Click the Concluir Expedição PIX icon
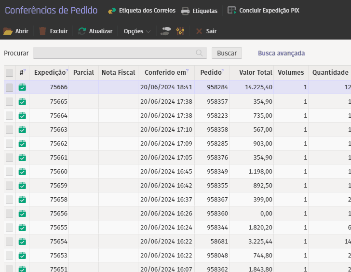Screen dimensions: 351x272 pyautogui.click(x=232, y=10)
